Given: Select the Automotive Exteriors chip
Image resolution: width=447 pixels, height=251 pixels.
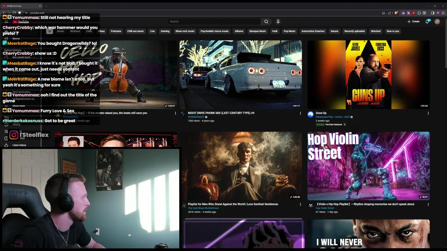Looking at the screenshot, I should 313,31.
